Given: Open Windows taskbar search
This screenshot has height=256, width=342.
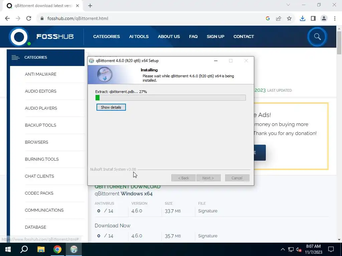Looking at the screenshot, I should (24, 249).
